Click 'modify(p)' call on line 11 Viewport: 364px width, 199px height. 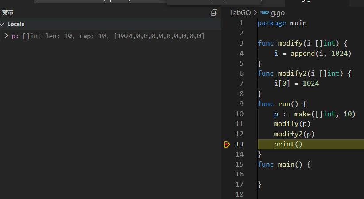coord(292,124)
